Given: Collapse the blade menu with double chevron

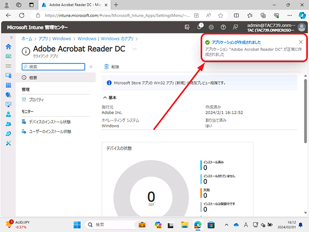Looking at the screenshot, I should (91, 67).
